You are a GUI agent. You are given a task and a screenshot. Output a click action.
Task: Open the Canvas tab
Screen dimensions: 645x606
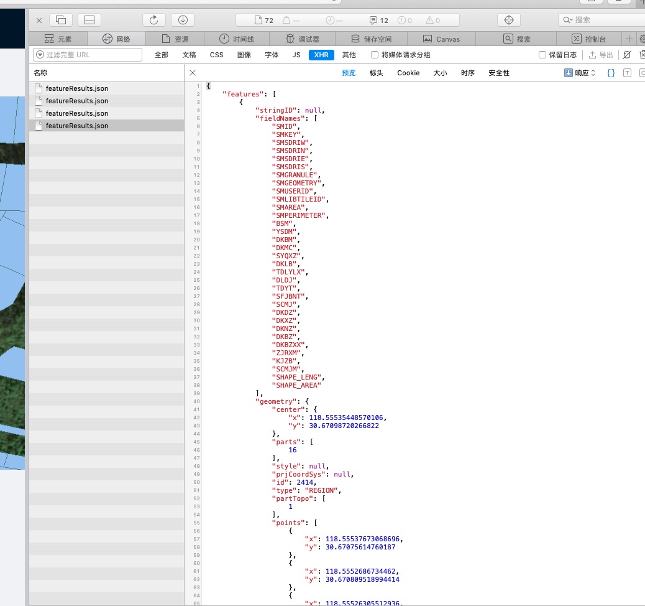441,39
